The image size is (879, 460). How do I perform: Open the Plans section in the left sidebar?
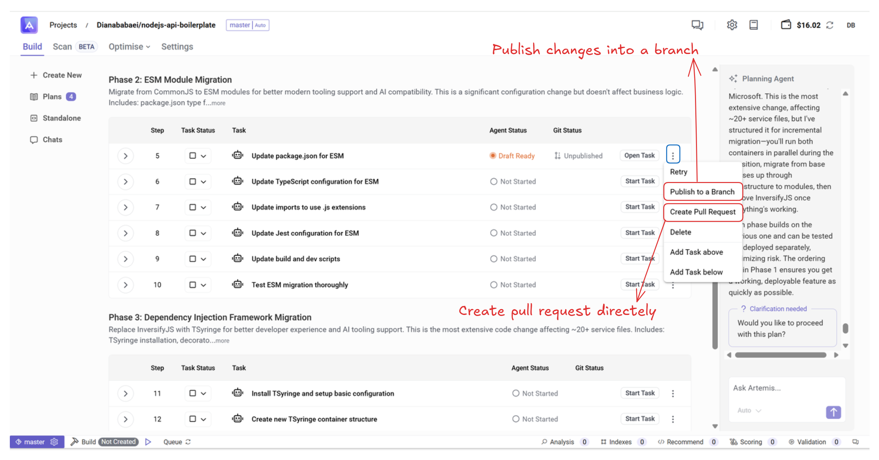(x=52, y=97)
